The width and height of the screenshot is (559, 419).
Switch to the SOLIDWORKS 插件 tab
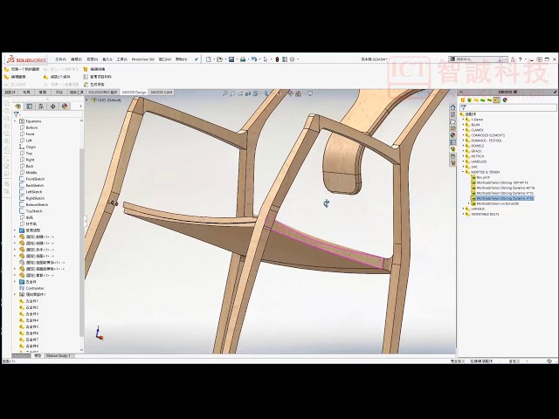(x=103, y=93)
